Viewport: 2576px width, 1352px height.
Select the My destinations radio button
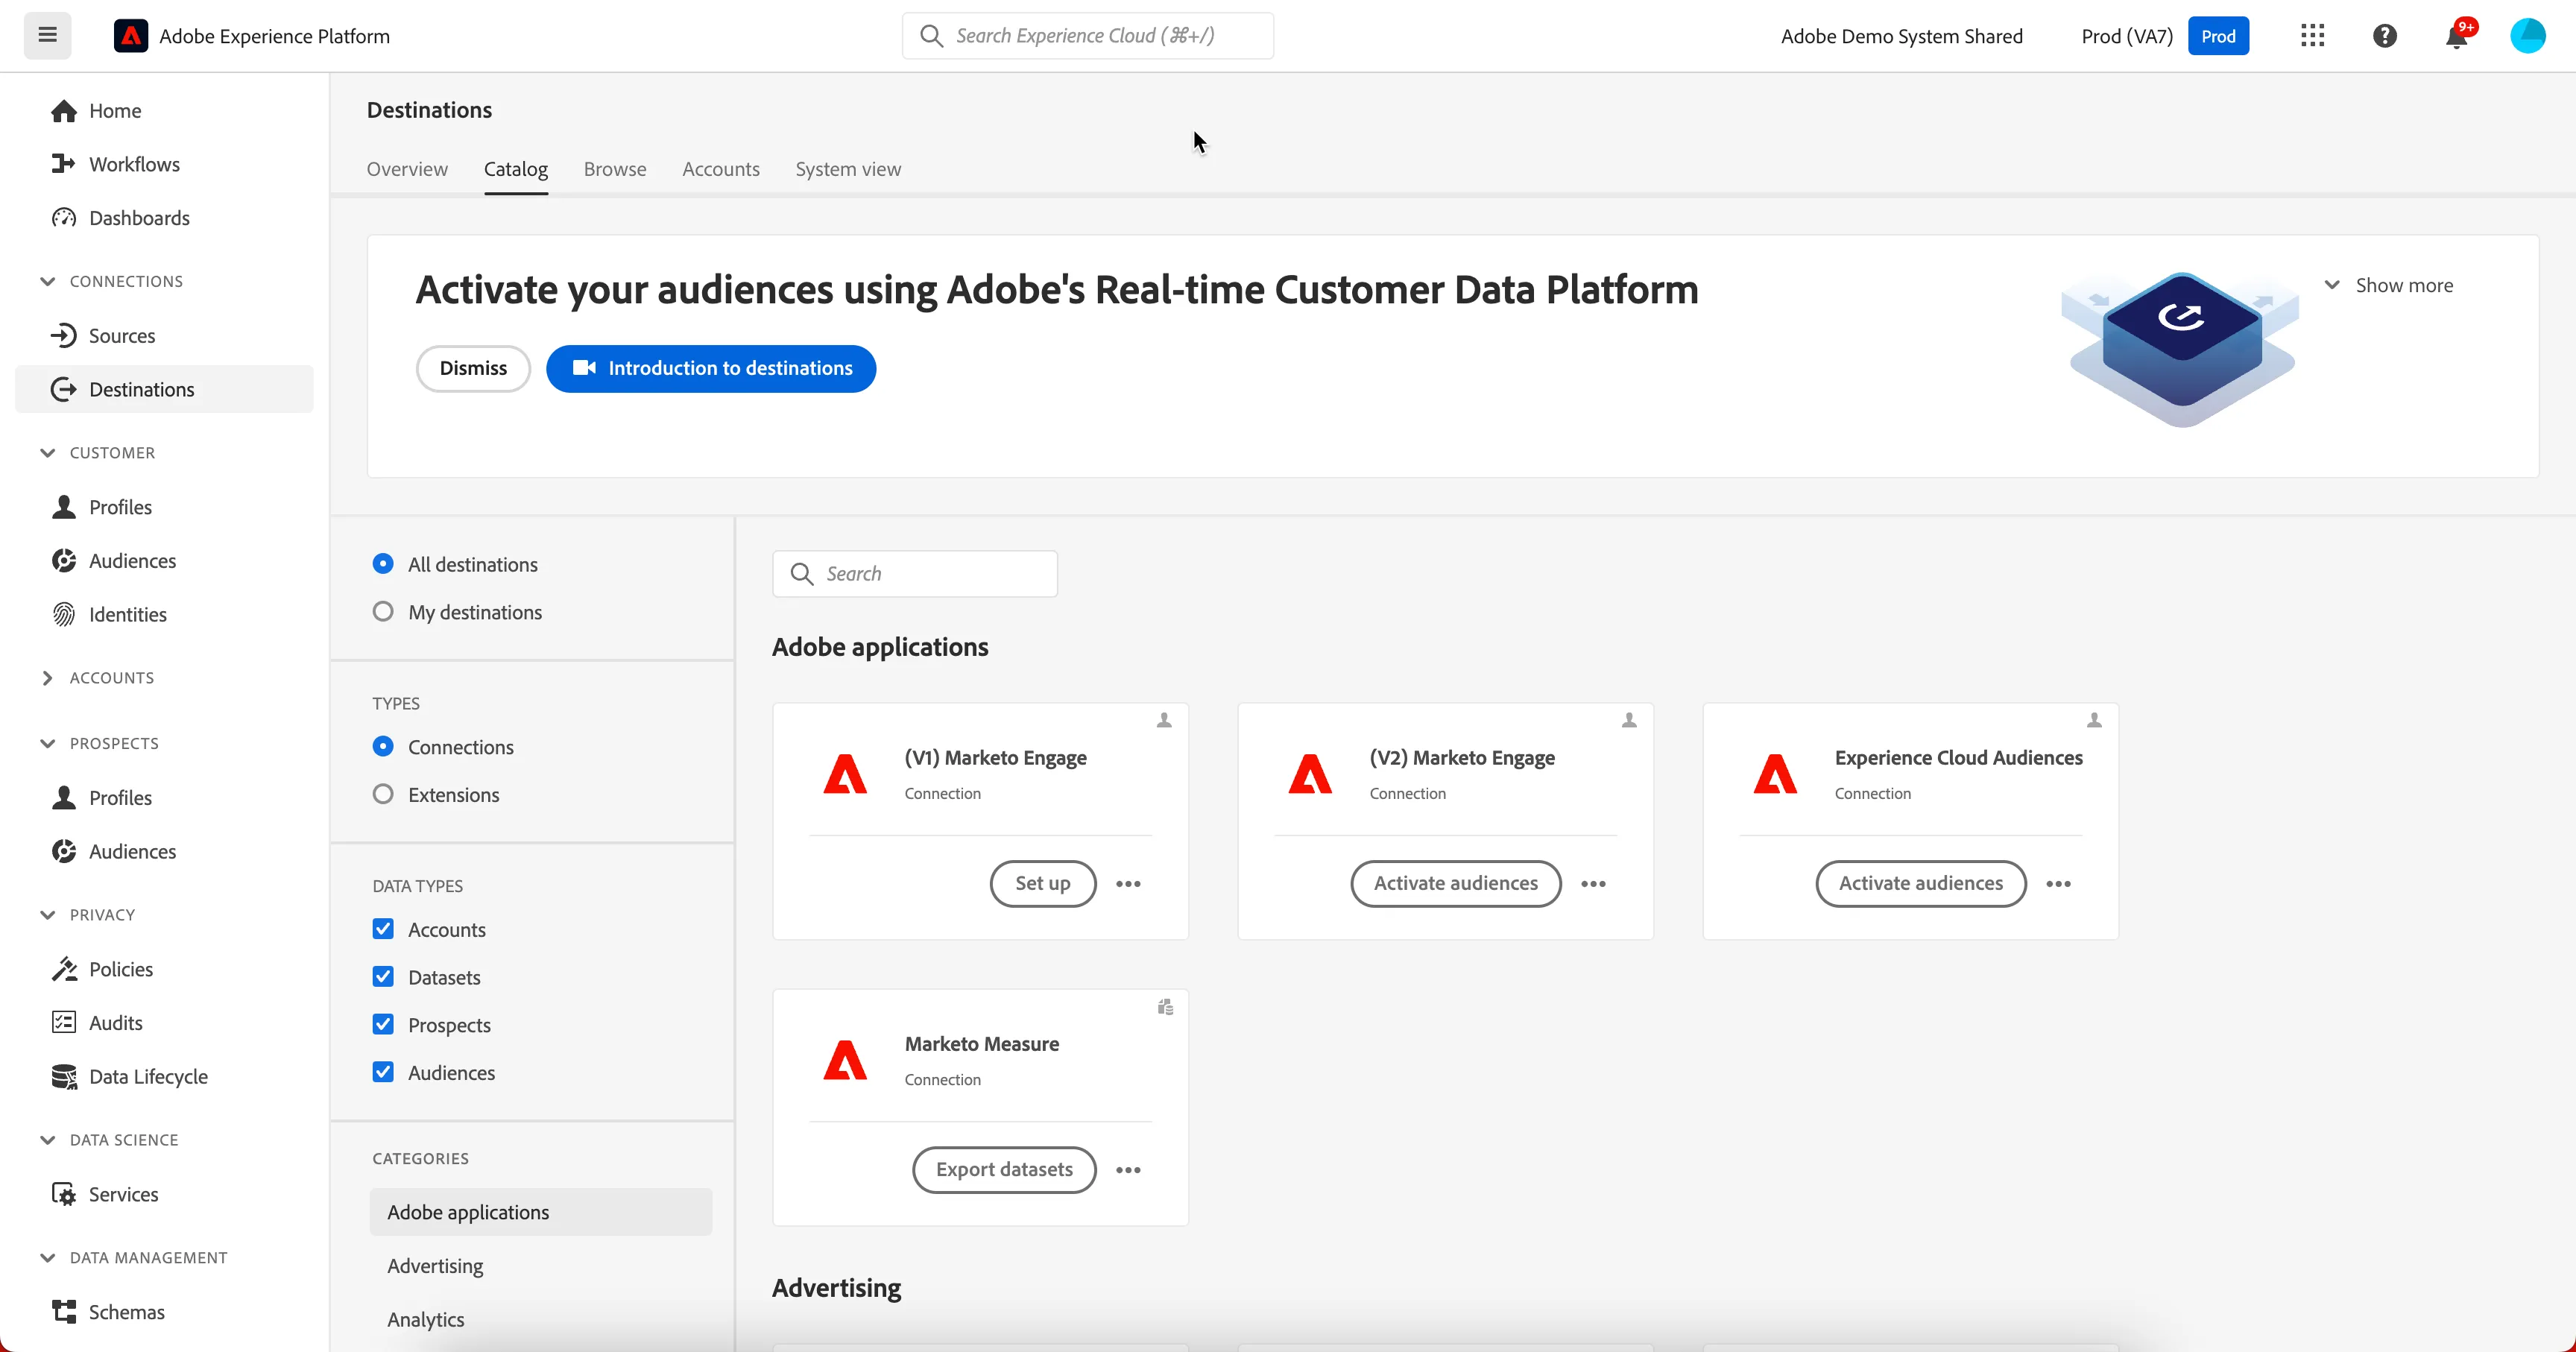(x=383, y=612)
